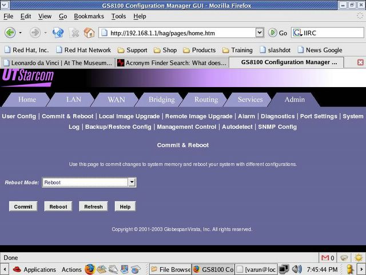Open the Remote Image Upgrade link
Viewport: 366px width, 275px height.
pyautogui.click(x=198, y=116)
